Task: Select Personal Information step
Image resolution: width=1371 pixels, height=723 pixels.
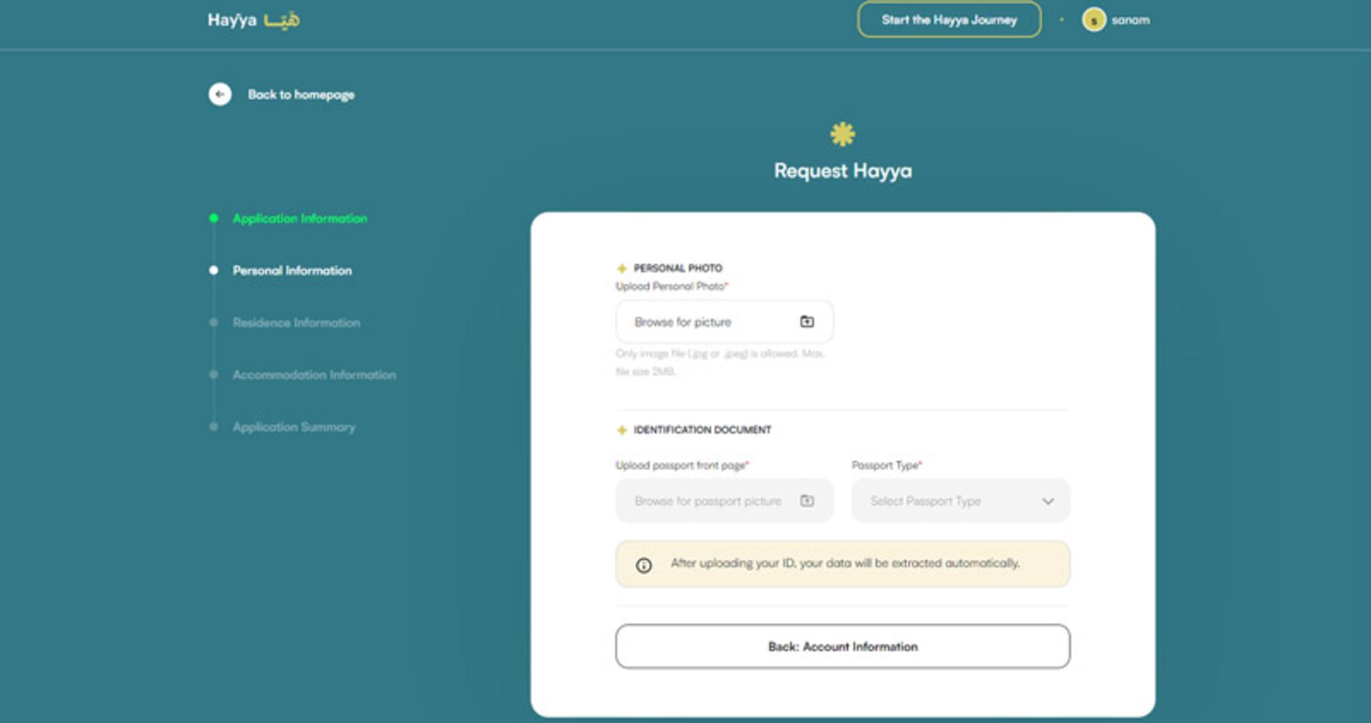Action: [x=292, y=271]
